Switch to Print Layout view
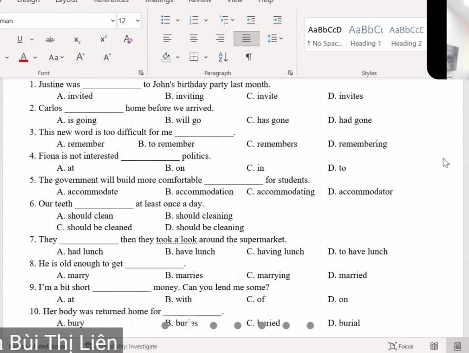 (458, 346)
